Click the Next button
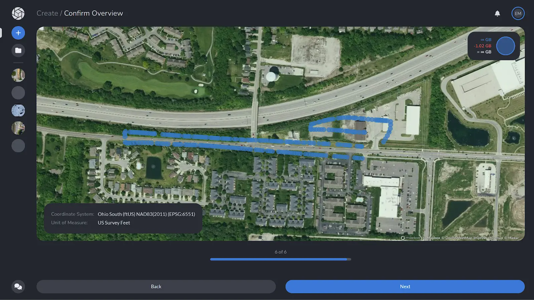Image resolution: width=534 pixels, height=300 pixels. point(405,287)
